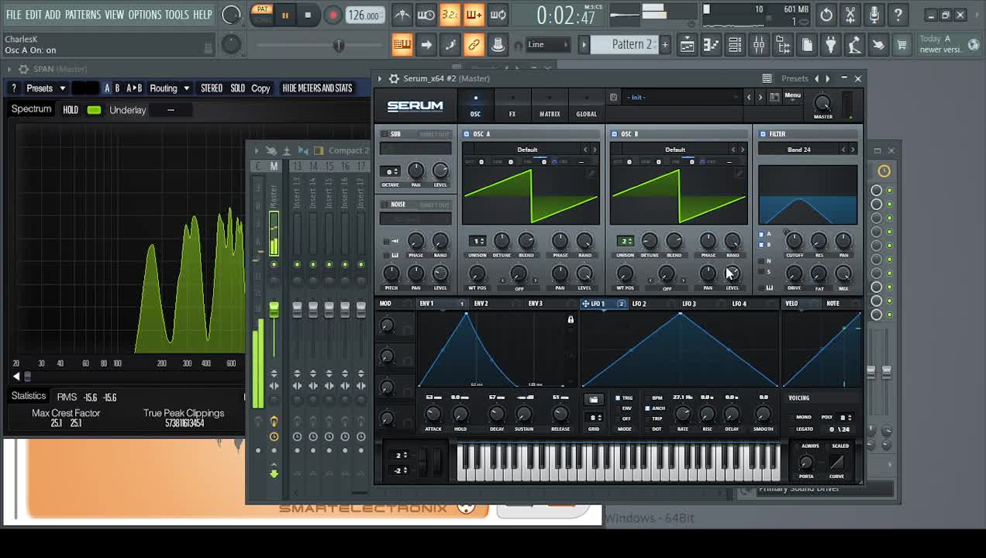Click the SPAN STEREO button
The image size is (986, 558).
(x=212, y=88)
